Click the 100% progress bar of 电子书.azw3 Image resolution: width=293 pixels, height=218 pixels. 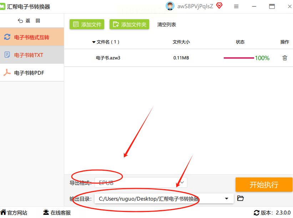239,58
